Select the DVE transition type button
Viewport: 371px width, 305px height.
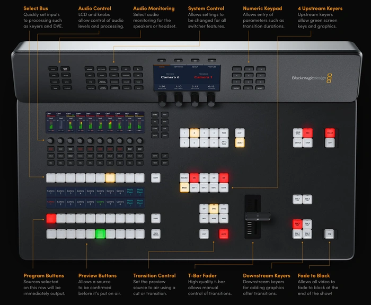coord(214,209)
